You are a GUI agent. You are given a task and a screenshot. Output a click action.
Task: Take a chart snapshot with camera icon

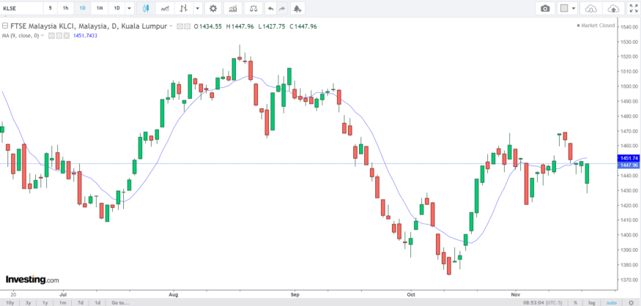click(545, 8)
